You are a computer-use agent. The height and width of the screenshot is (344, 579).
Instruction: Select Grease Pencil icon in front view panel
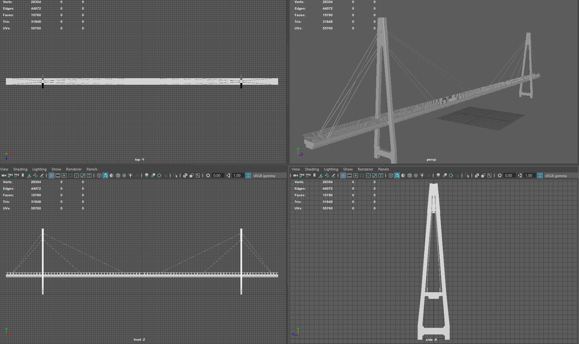pyautogui.click(x=42, y=175)
